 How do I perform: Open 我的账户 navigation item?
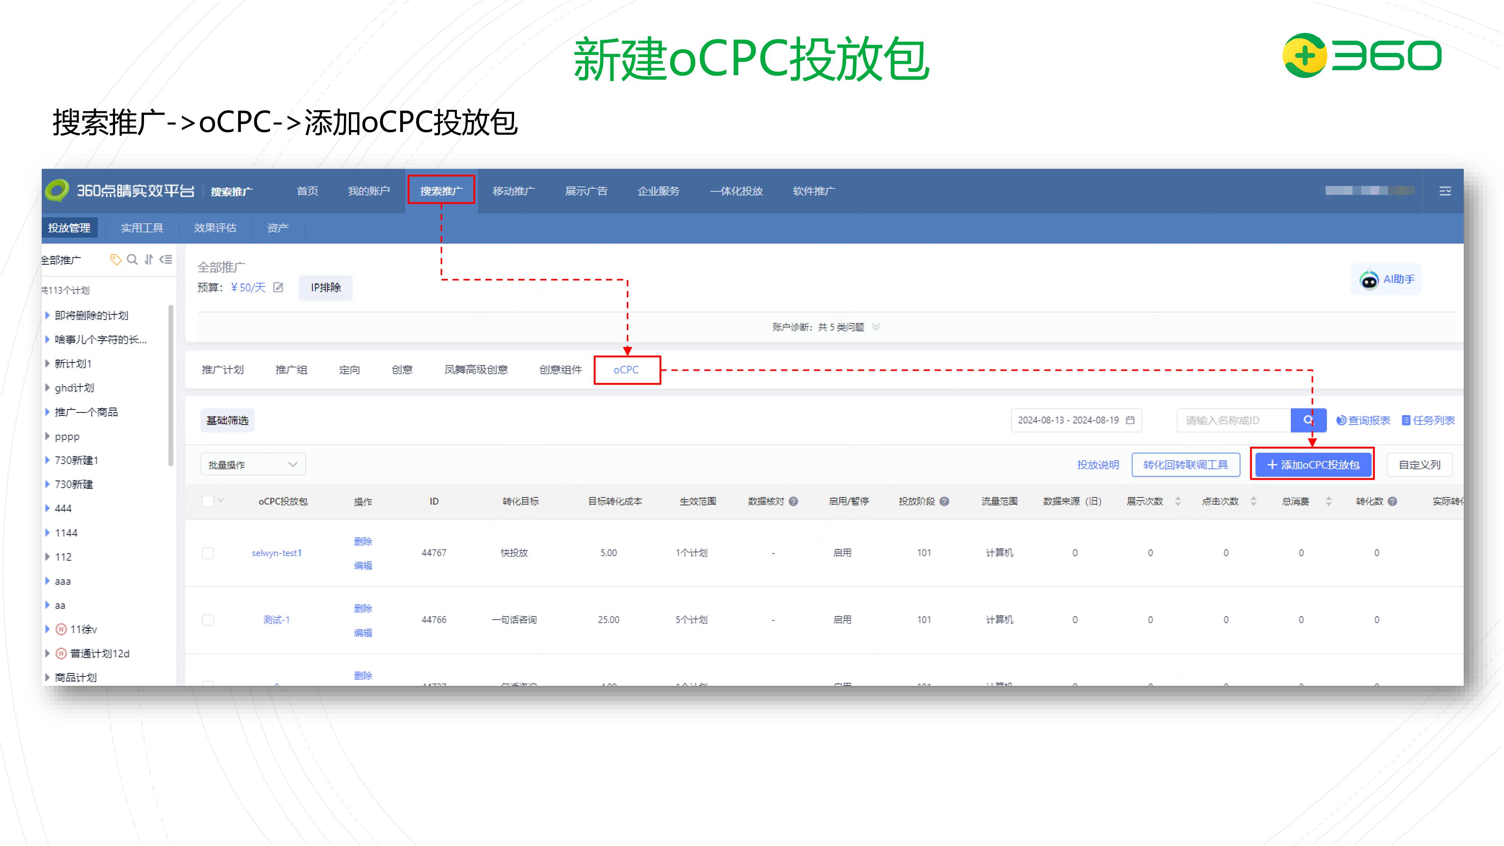(369, 191)
